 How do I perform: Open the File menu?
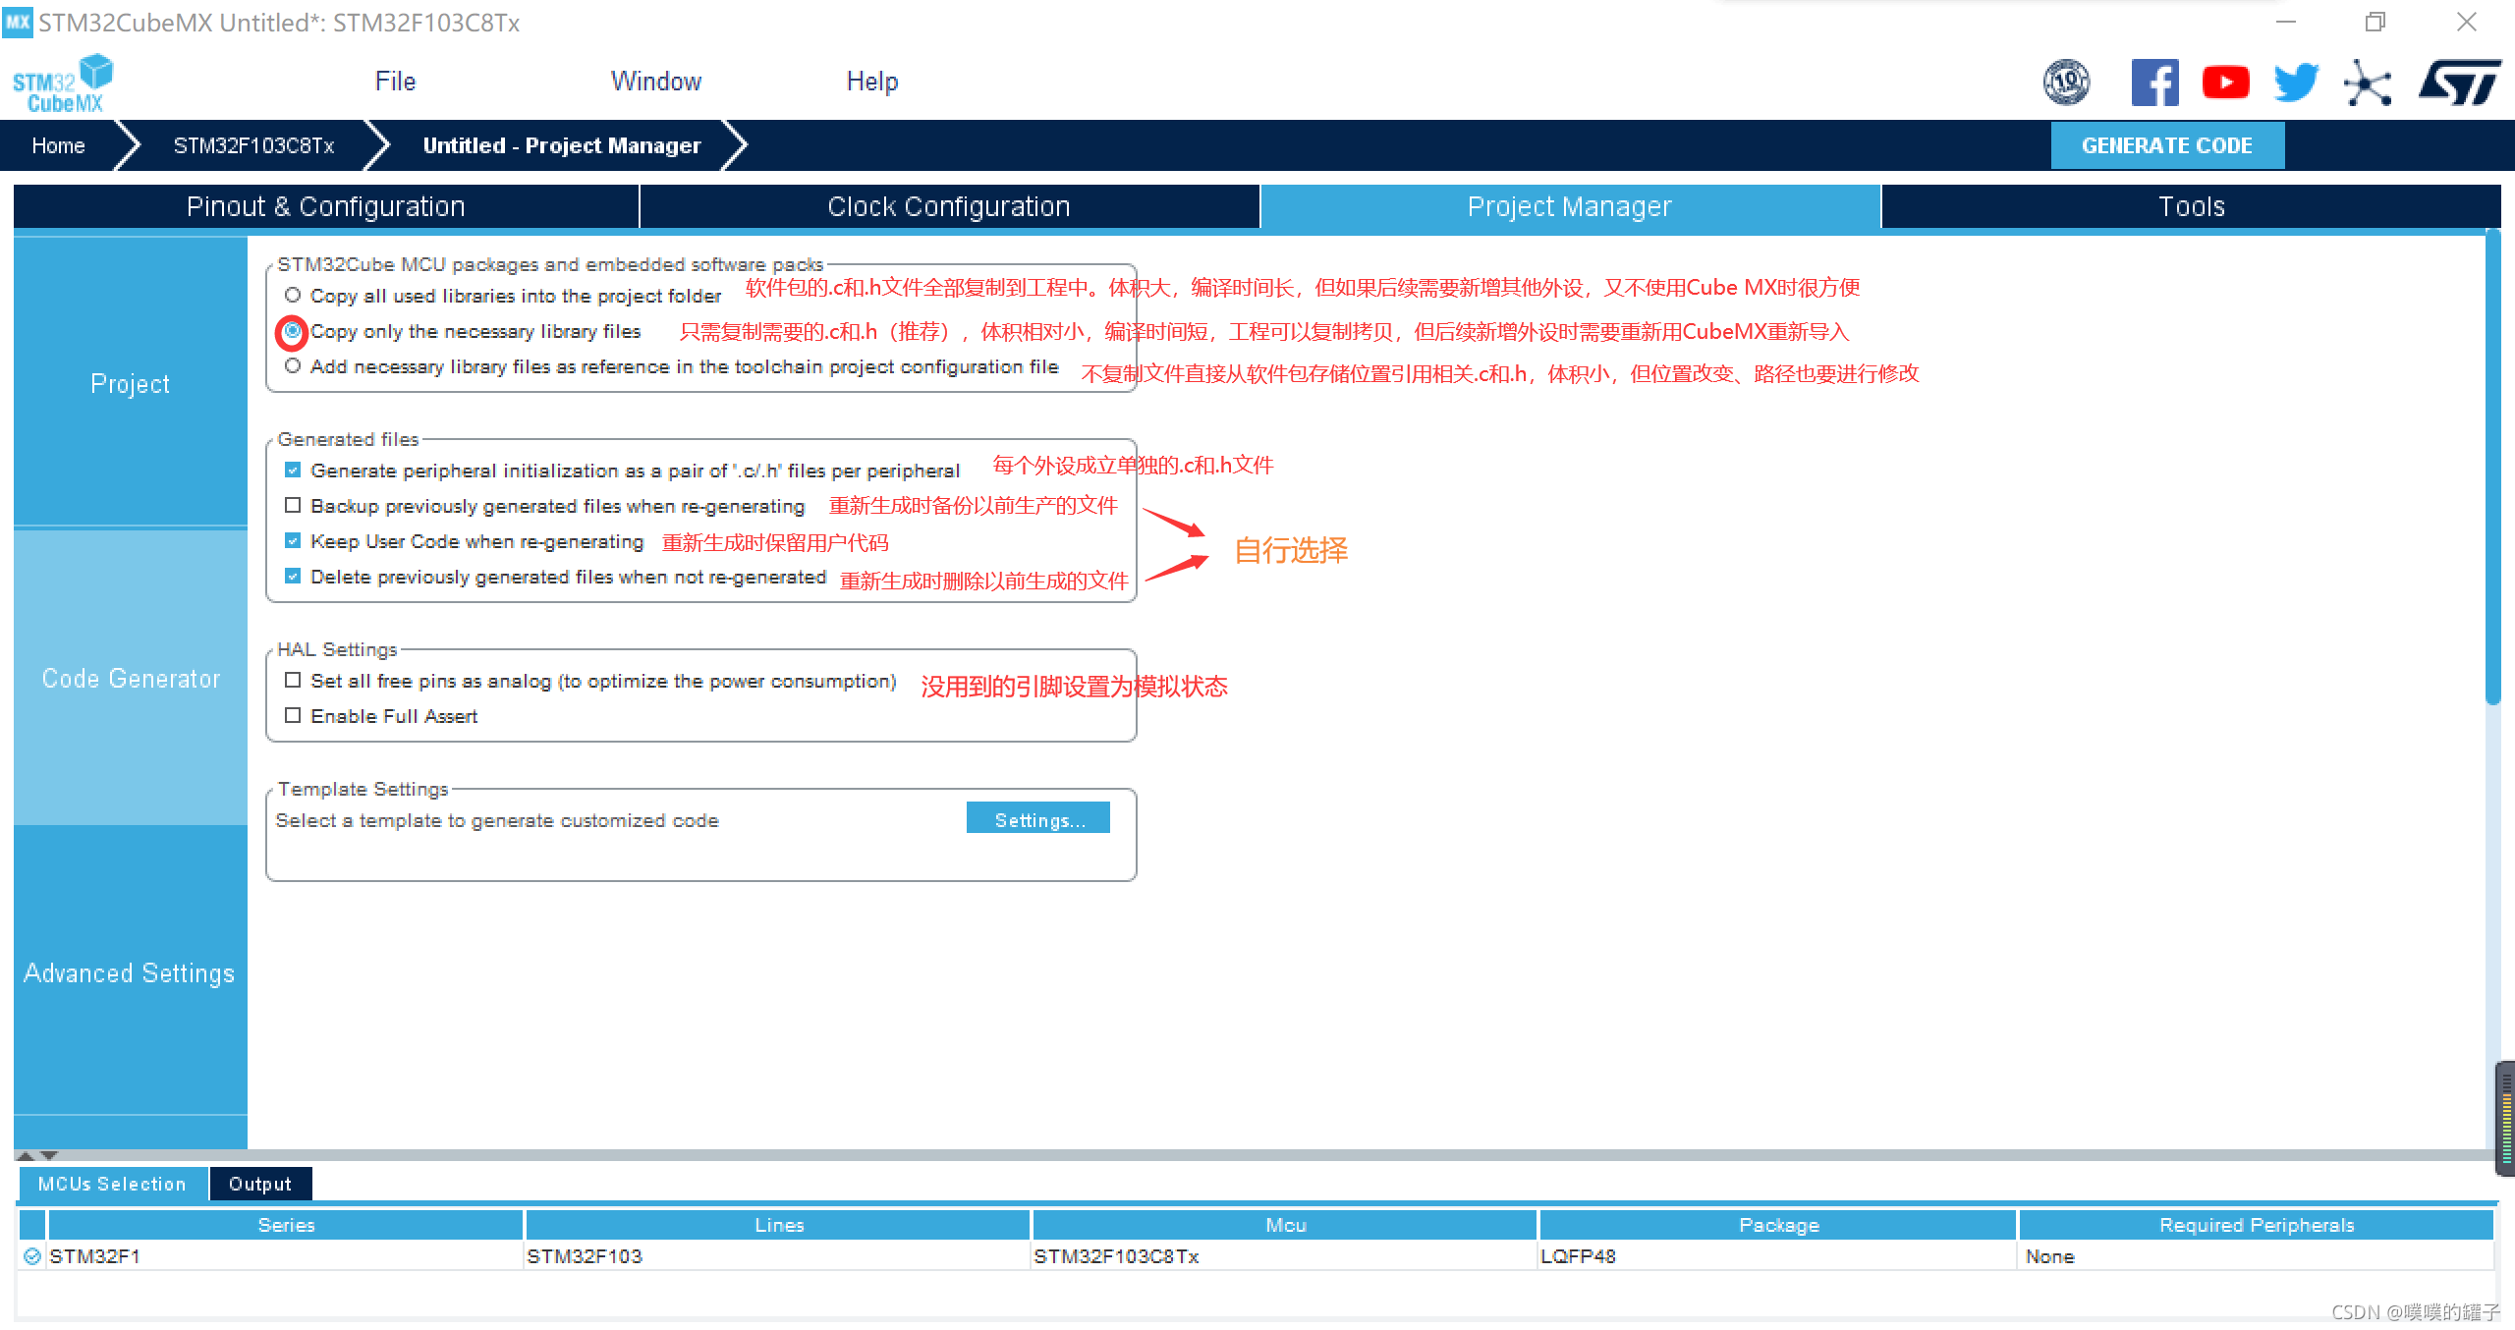pyautogui.click(x=395, y=82)
